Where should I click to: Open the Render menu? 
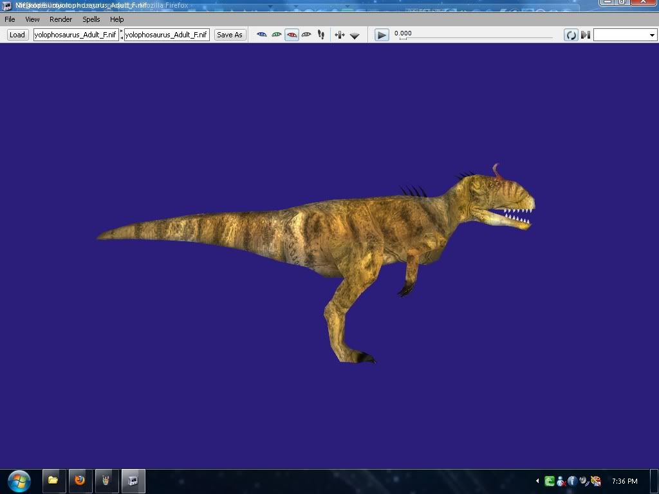point(60,19)
